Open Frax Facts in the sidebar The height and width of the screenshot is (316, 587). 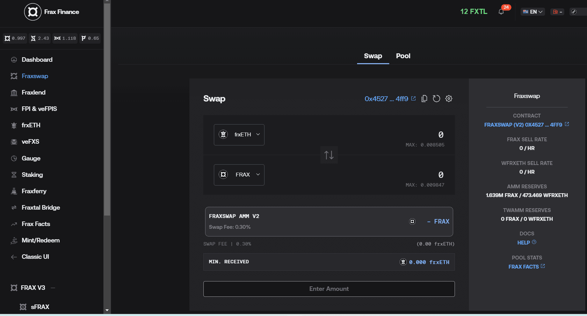click(36, 224)
